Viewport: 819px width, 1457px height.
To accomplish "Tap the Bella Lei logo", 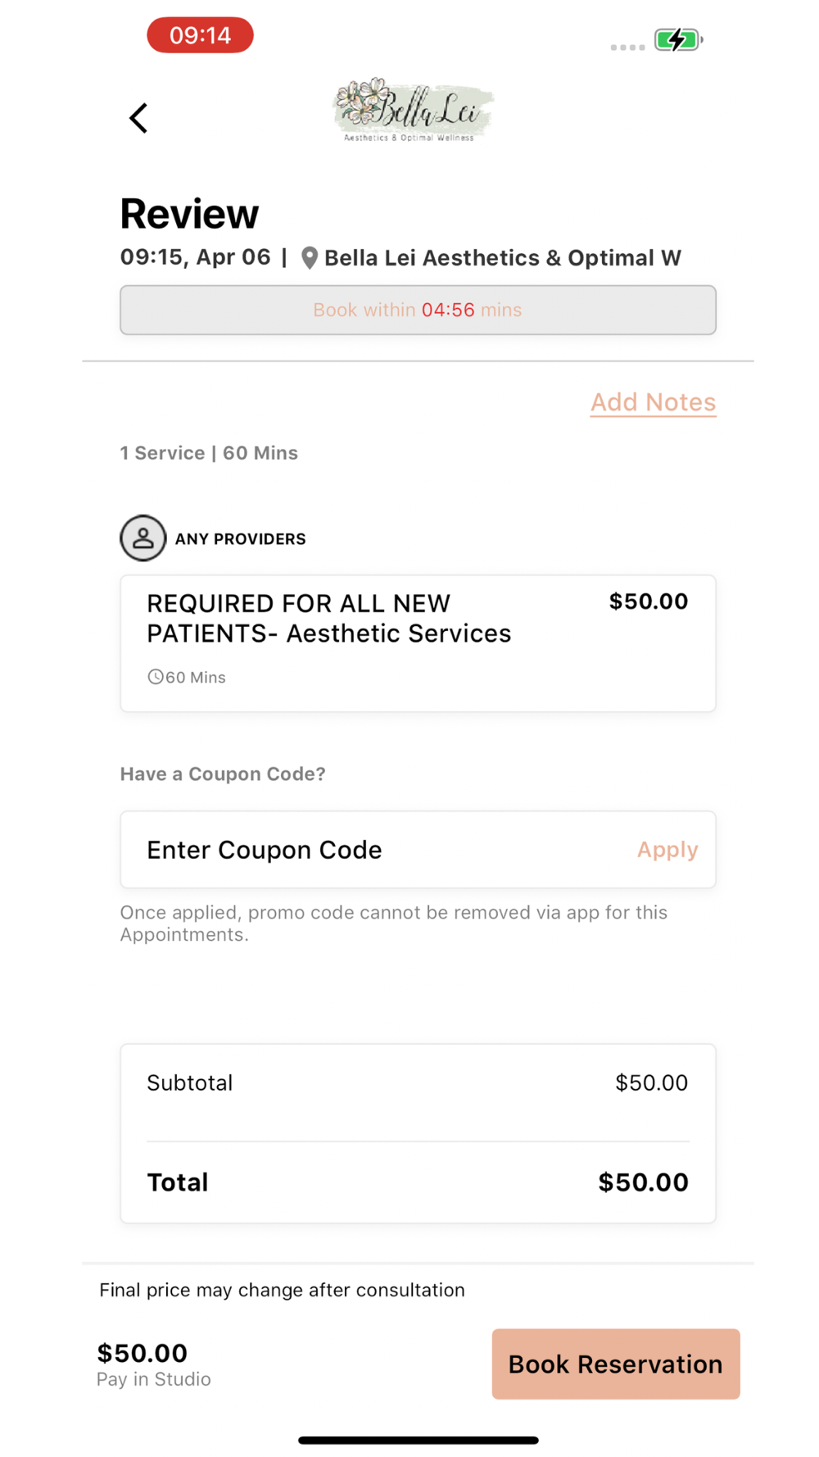I will click(413, 111).
